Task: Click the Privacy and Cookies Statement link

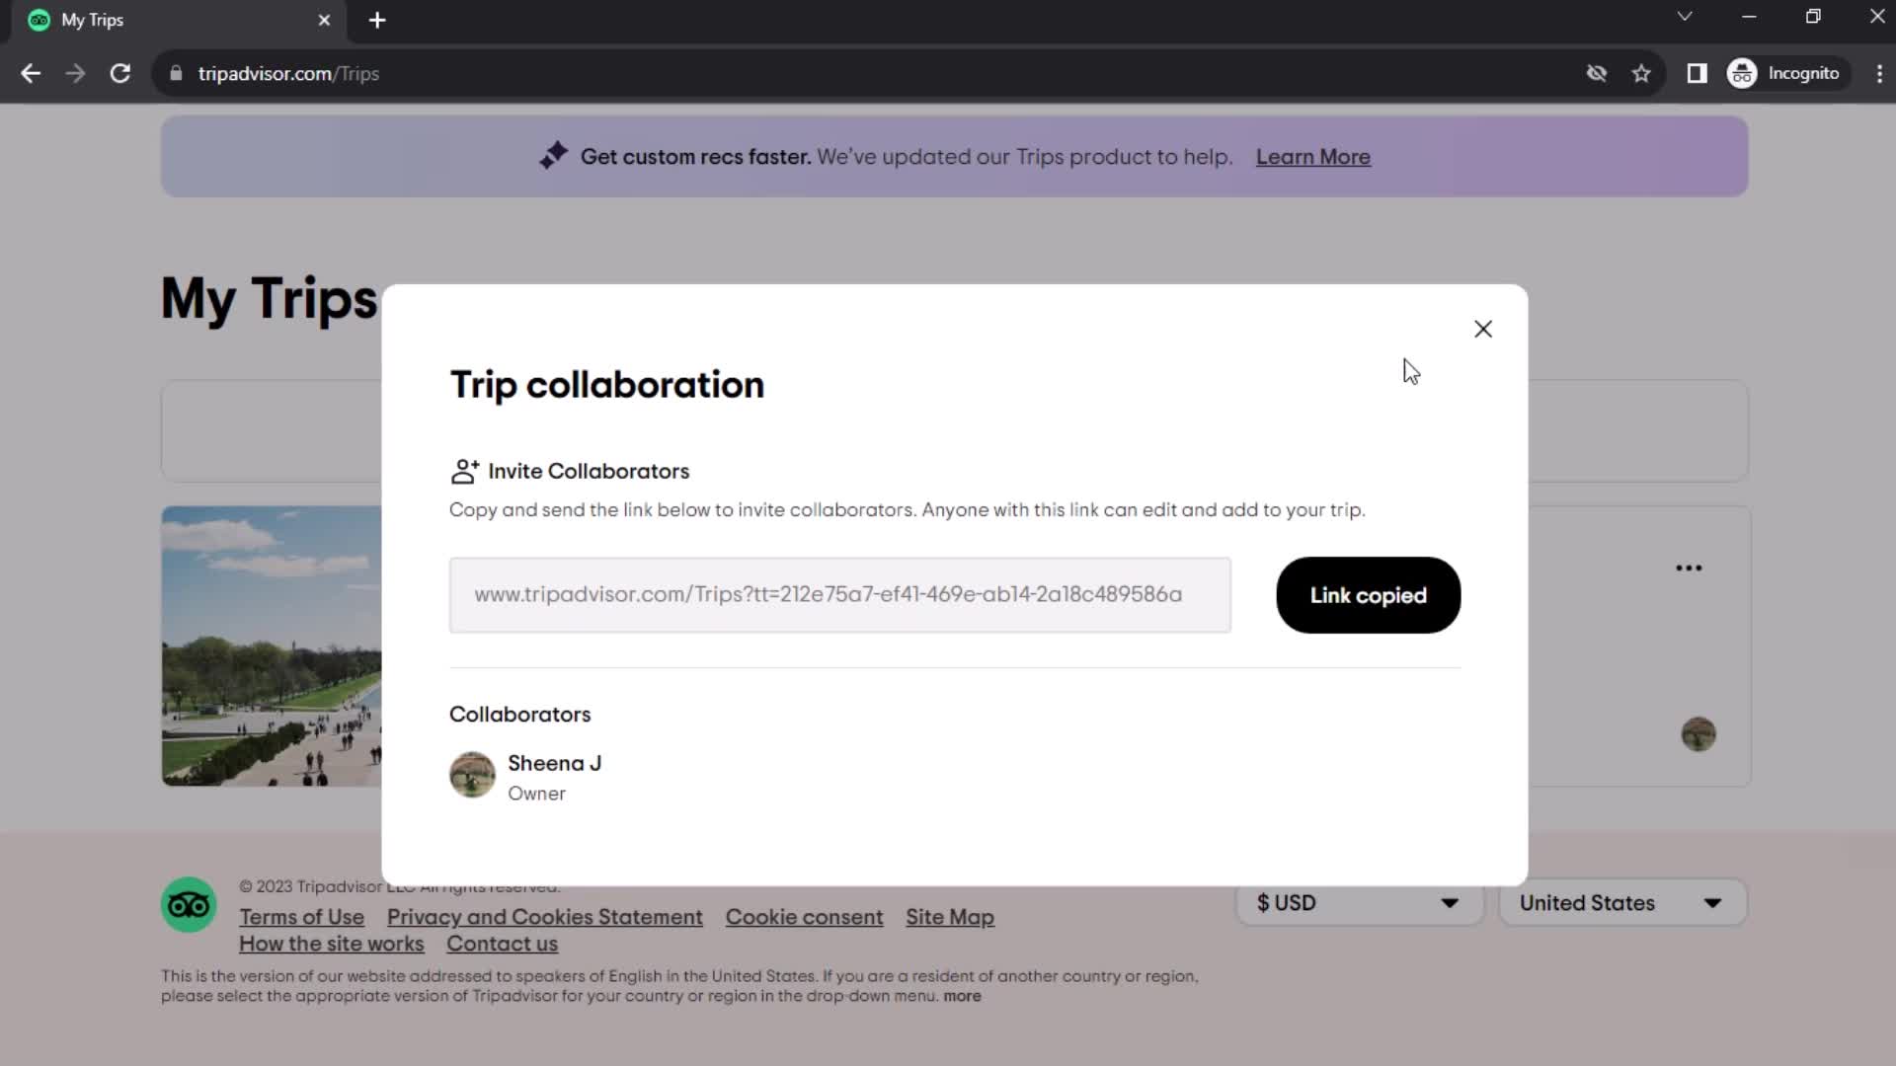Action: 546,916
